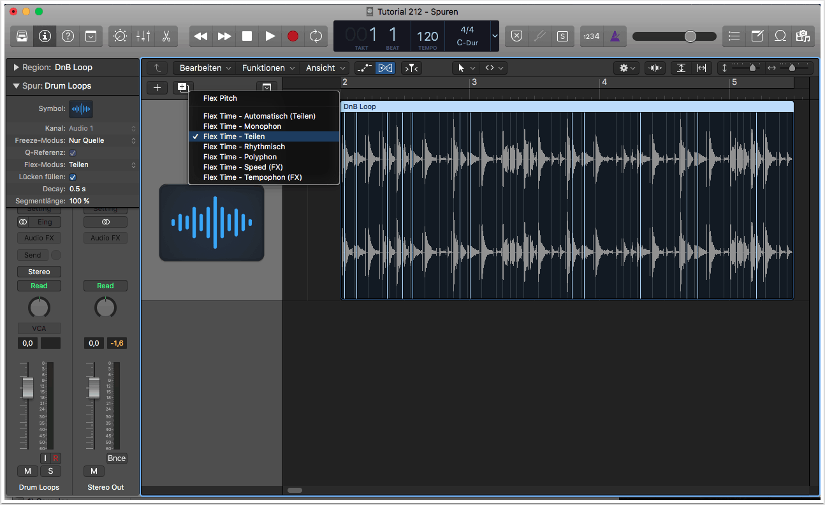Click the scissors Editors icon
825x505 pixels.
[166, 36]
